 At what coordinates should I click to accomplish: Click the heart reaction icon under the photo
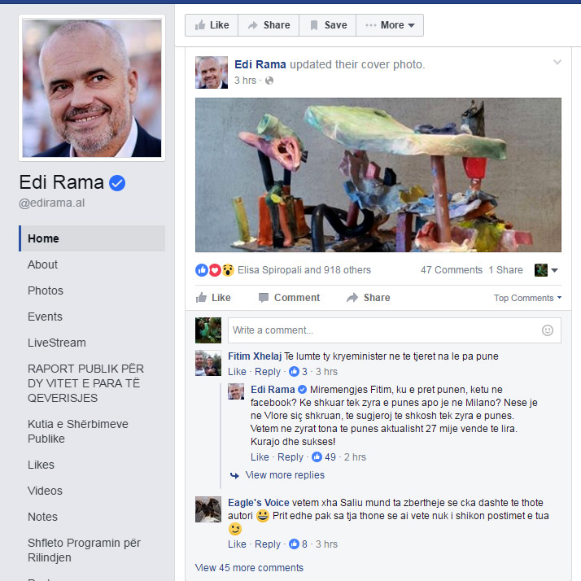pyautogui.click(x=215, y=270)
